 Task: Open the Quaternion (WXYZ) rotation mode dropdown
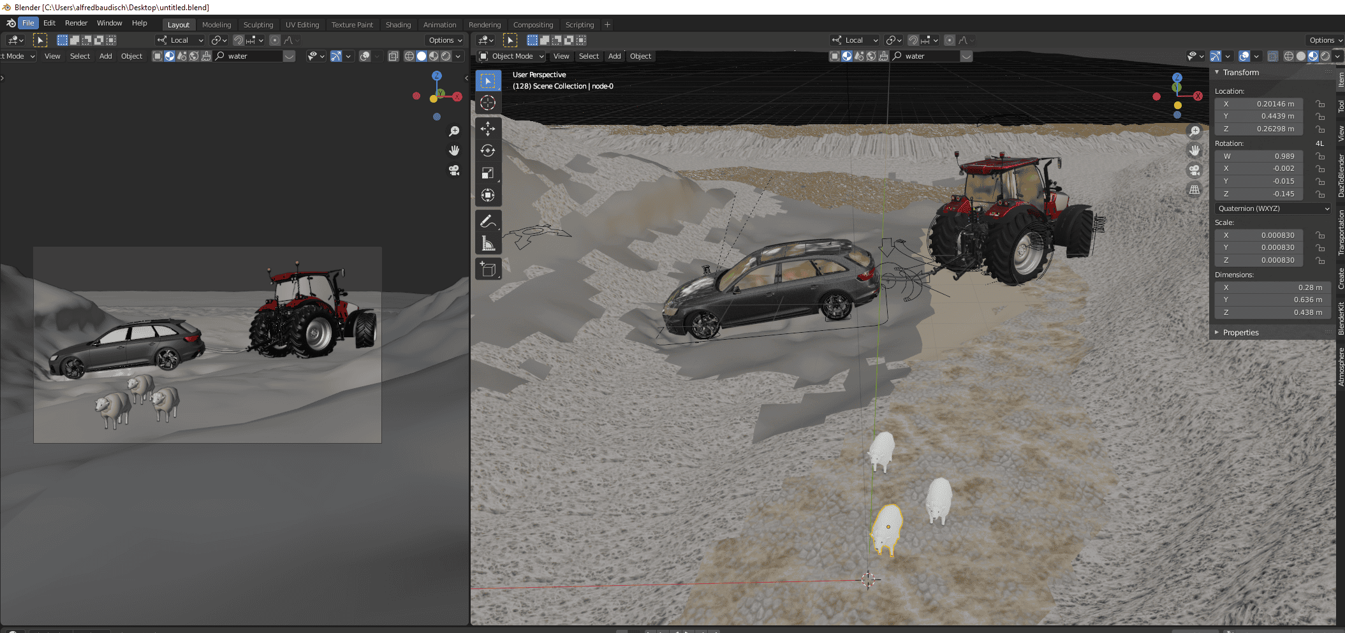1273,208
